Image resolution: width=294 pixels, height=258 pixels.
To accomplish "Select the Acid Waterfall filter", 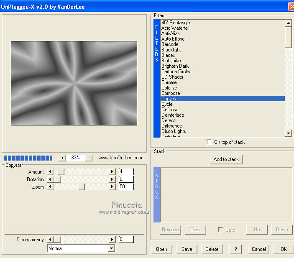I will [x=175, y=28].
